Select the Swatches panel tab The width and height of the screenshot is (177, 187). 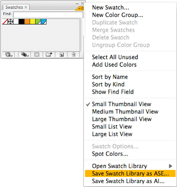tap(16, 7)
